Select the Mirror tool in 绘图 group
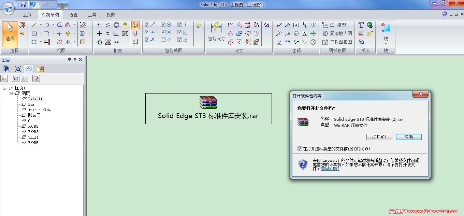Image resolution: width=464 pixels, height=216 pixels. 68,42
